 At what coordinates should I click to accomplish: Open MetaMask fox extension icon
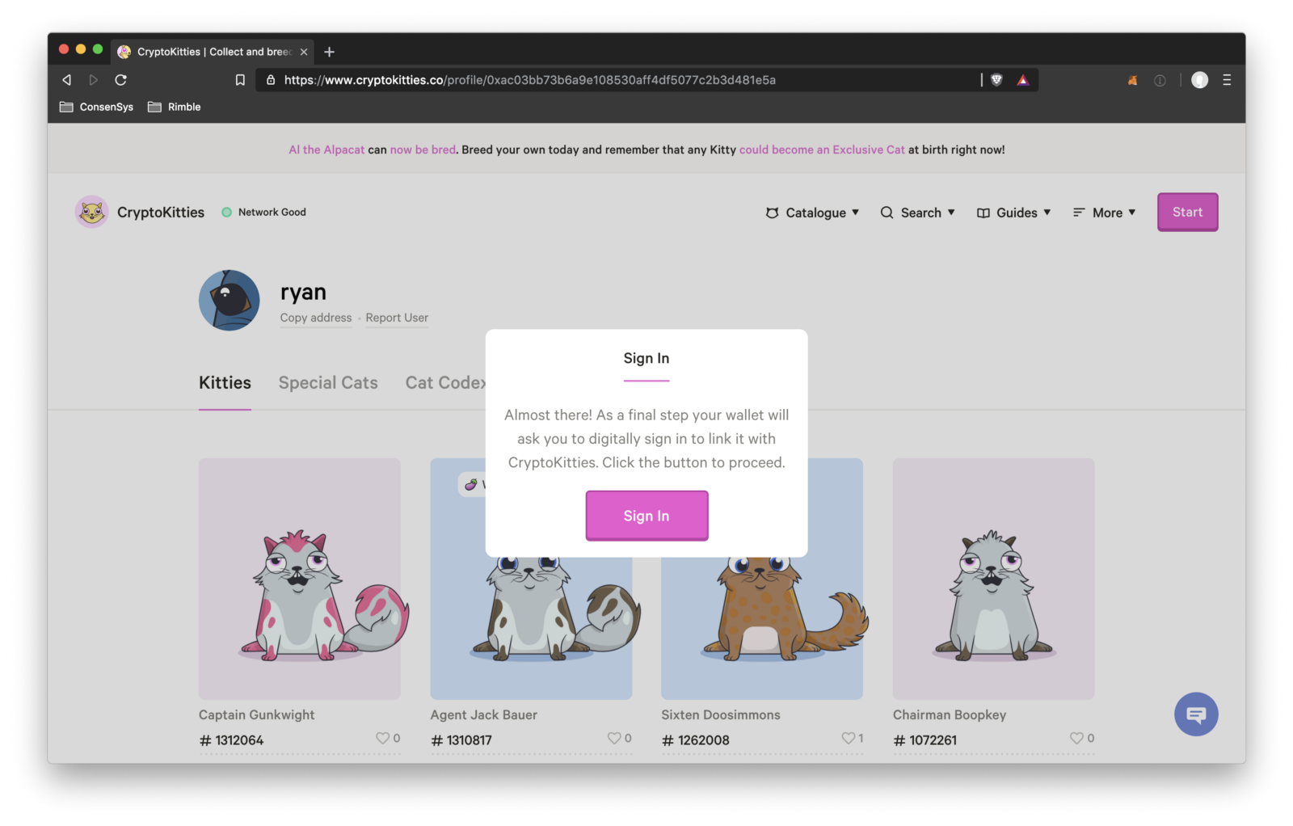(x=1133, y=80)
